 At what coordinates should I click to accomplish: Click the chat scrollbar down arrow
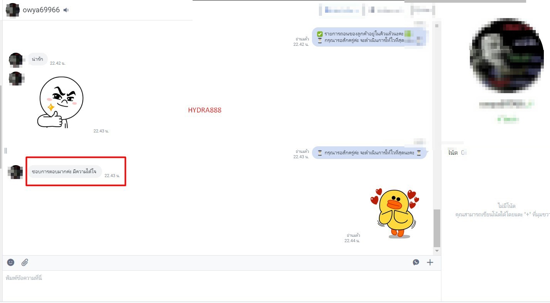point(436,251)
